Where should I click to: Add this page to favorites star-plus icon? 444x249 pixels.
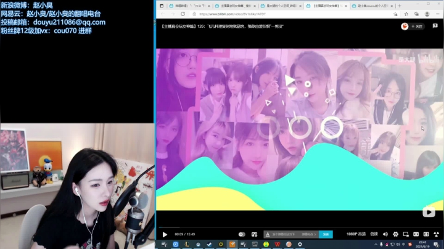pyautogui.click(x=395, y=14)
